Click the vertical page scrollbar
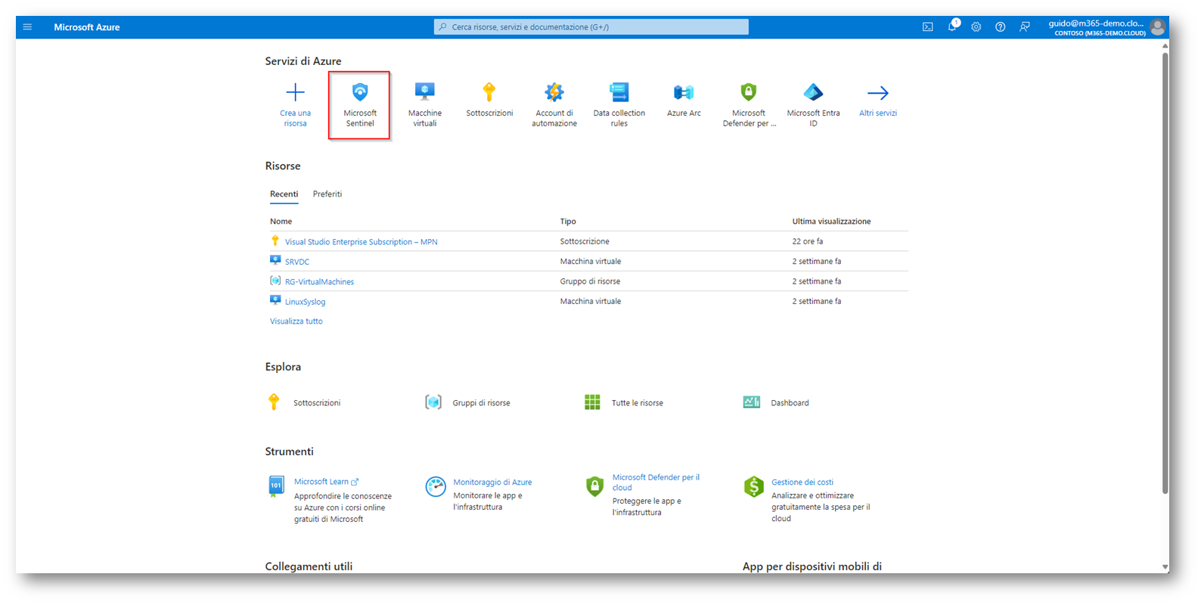Screen dimensions: 1201x605 pyautogui.click(x=1165, y=272)
